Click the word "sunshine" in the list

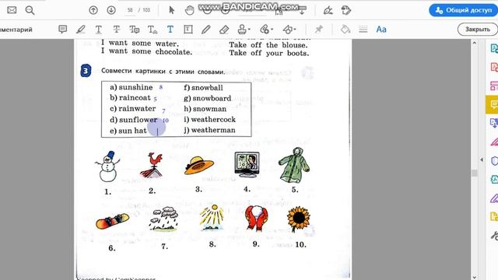click(x=135, y=87)
